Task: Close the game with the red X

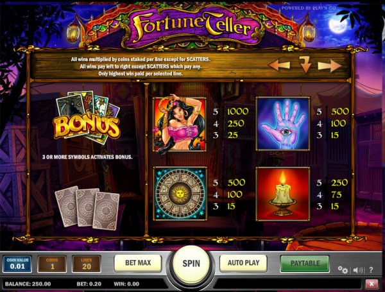Action: pos(372,284)
